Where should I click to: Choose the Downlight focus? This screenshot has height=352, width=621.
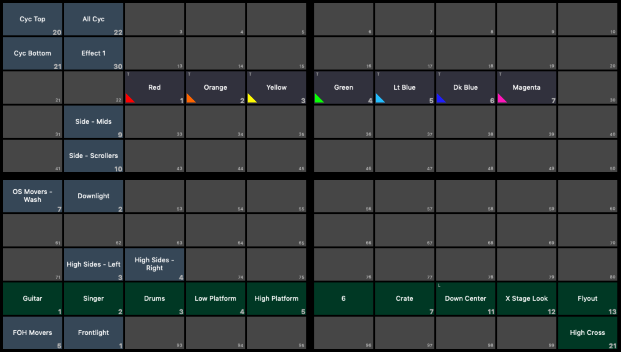(93, 196)
